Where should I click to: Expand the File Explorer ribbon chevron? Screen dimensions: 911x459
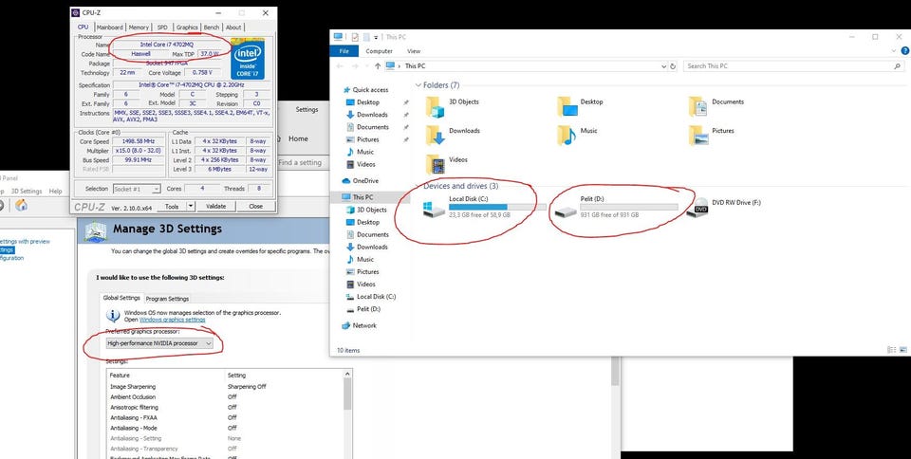[894, 51]
